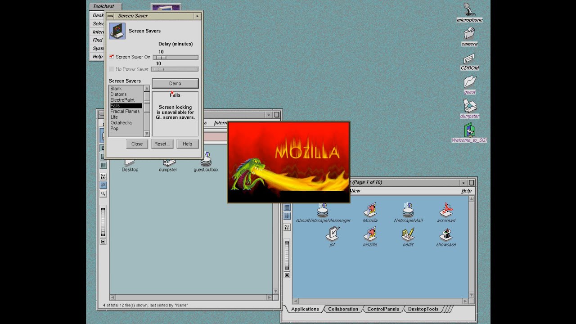Click the Screen Savers panel icon
Viewport: 576px width, 324px height.
point(117,31)
